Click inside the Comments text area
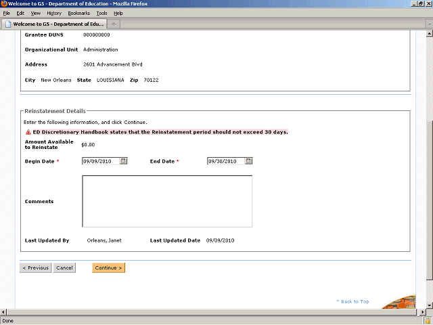Image resolution: width=433 pixels, height=325 pixels. coord(167,201)
